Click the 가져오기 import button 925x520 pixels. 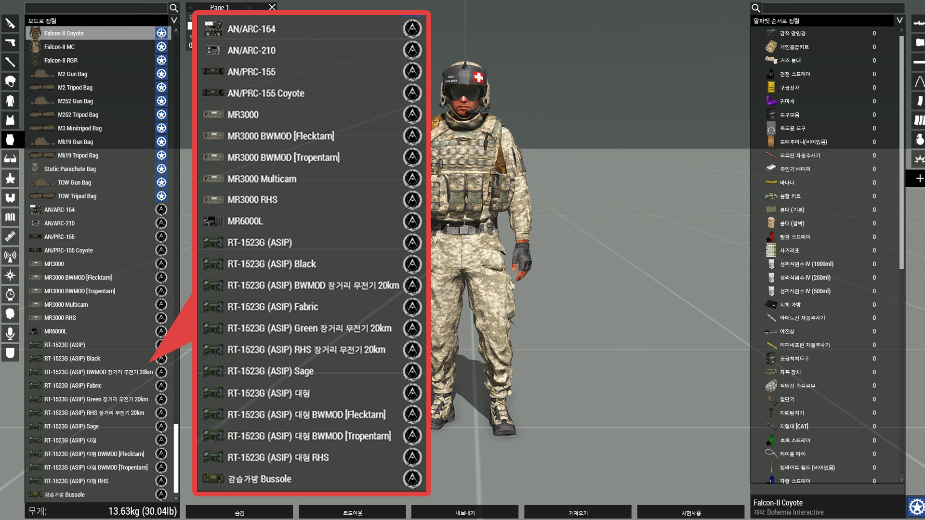pos(578,512)
